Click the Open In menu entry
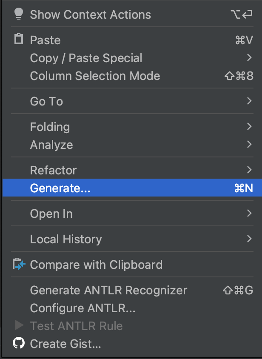The height and width of the screenshot is (359, 262). point(51,214)
